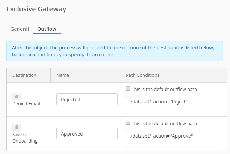
Task: Select the Outflow tab
Action: pyautogui.click(x=47, y=29)
